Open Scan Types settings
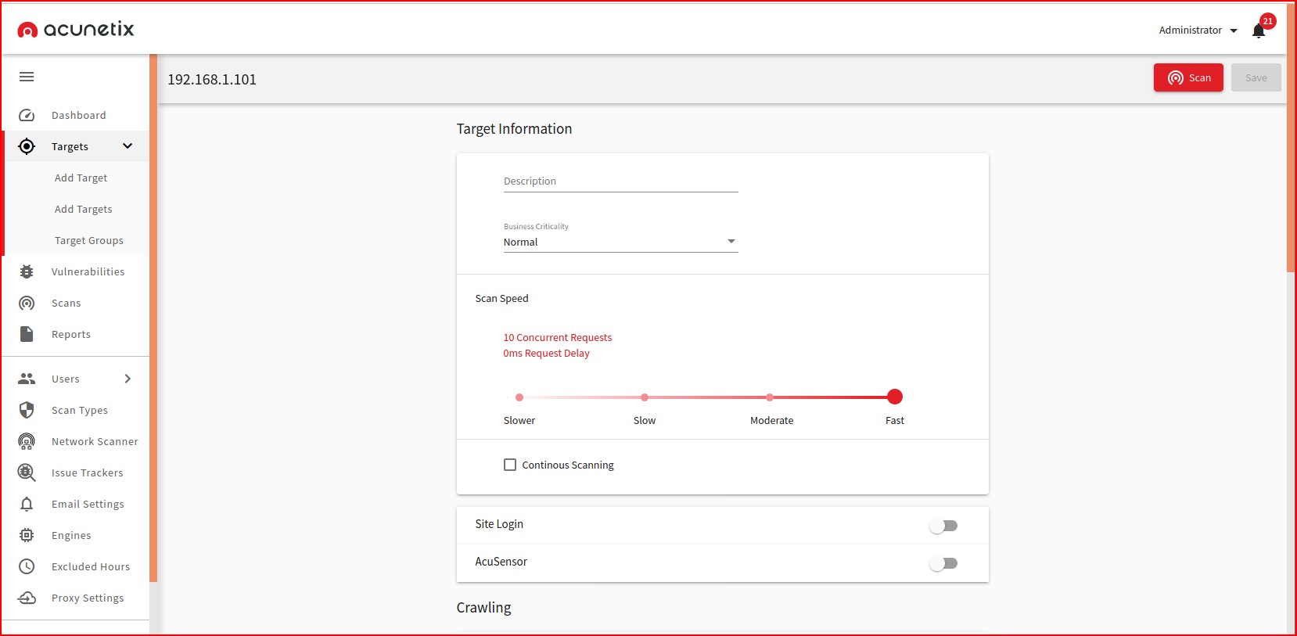 pos(79,410)
